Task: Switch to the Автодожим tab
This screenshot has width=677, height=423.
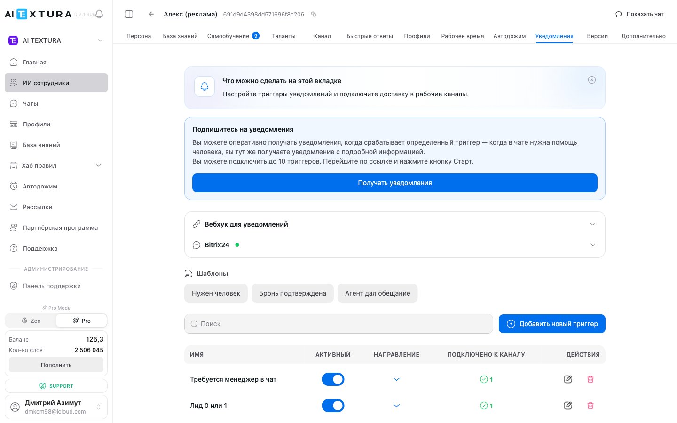Action: pyautogui.click(x=510, y=36)
